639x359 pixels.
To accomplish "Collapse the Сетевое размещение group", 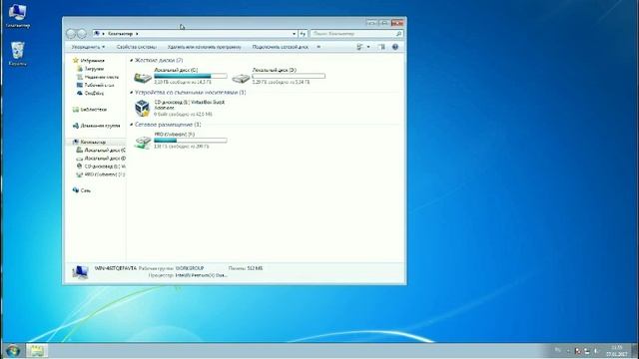I will (131, 125).
